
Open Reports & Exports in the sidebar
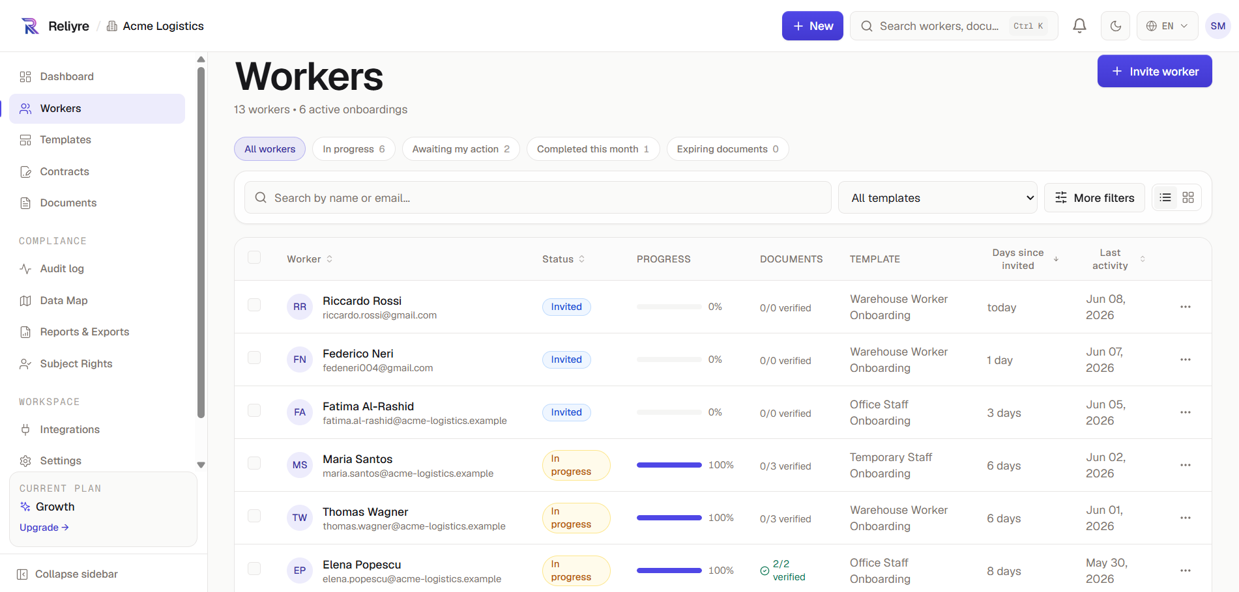tap(97, 332)
